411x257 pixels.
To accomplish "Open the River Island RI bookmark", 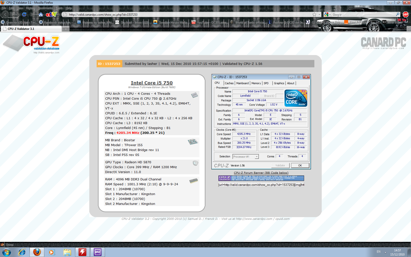I will [x=392, y=22].
